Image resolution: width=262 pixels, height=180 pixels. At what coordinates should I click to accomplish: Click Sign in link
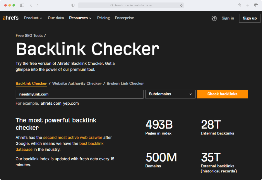228,18
